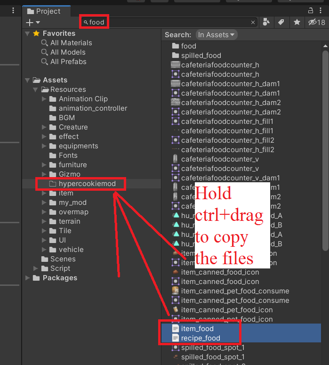Open the left panel three-dot menu
This screenshot has width=329, height=365.
point(13,10)
